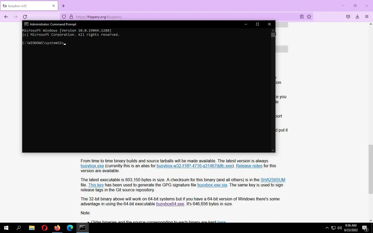
Task: Open the busybox64.exe link
Action: [170, 204]
